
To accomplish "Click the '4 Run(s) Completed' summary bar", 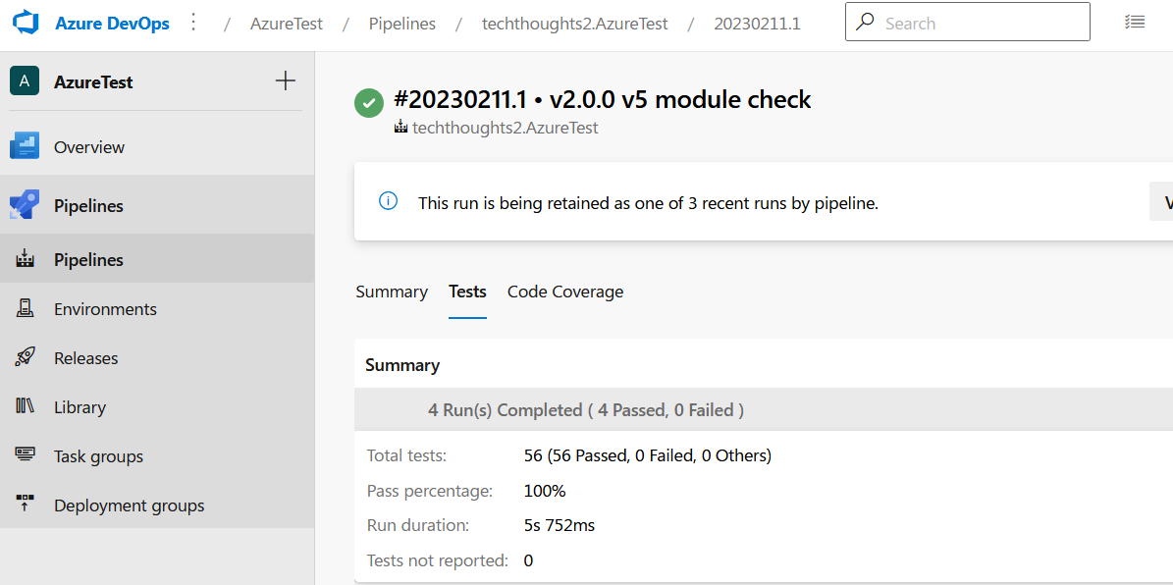I will tap(764, 410).
